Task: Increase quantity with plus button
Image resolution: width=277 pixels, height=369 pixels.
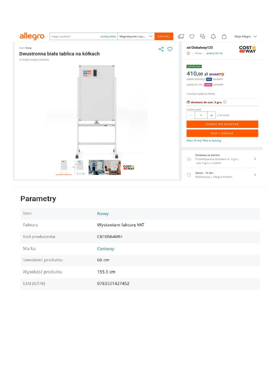Action: pyautogui.click(x=212, y=115)
